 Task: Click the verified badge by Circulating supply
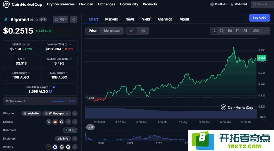tap(54, 87)
